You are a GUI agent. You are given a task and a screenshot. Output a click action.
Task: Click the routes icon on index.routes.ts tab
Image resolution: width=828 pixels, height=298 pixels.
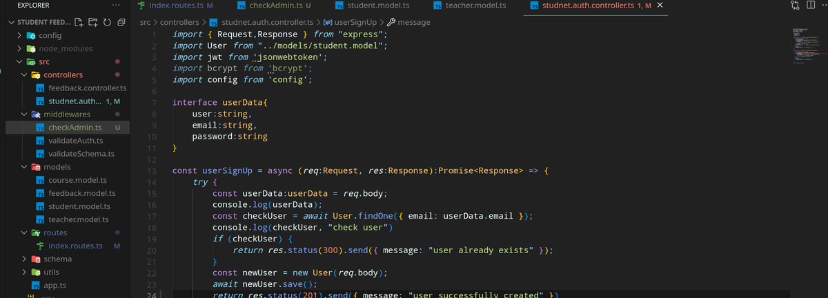(141, 6)
